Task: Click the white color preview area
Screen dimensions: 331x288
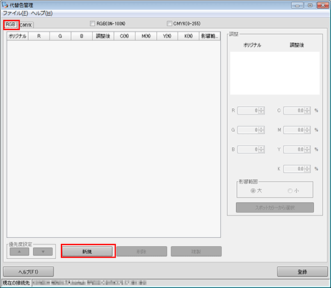Action: pos(275,73)
